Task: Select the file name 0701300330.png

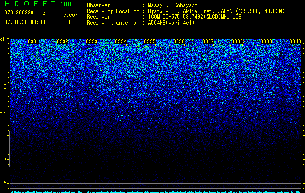Action: pos(25,13)
